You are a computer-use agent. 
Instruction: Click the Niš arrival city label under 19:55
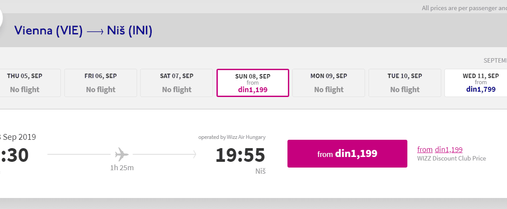tap(260, 171)
